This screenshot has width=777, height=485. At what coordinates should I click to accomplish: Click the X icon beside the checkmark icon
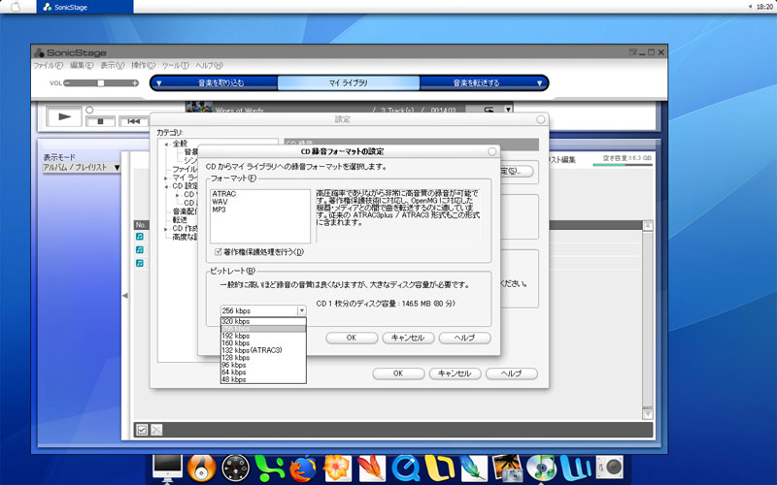[x=156, y=430]
